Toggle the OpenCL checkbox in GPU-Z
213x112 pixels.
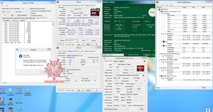pos(114,105)
